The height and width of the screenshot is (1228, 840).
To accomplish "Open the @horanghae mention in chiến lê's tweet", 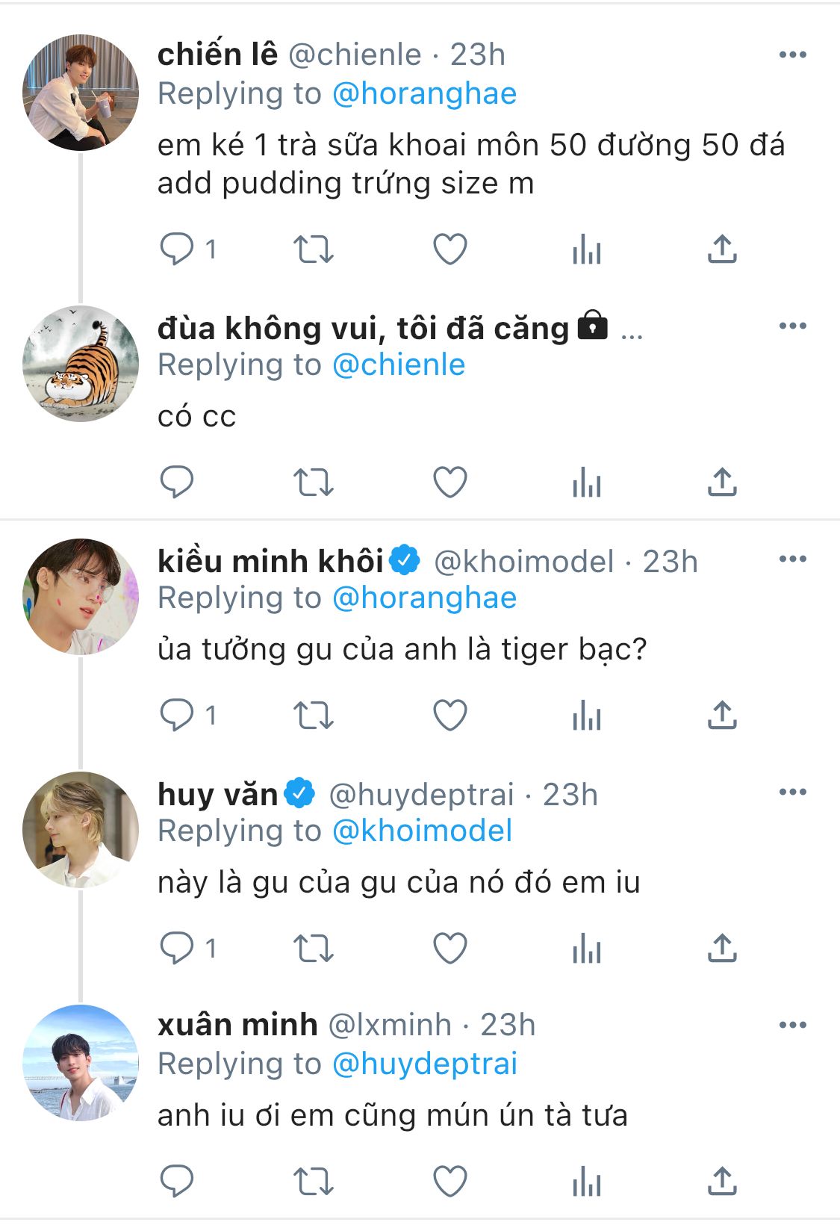I will pos(424,94).
